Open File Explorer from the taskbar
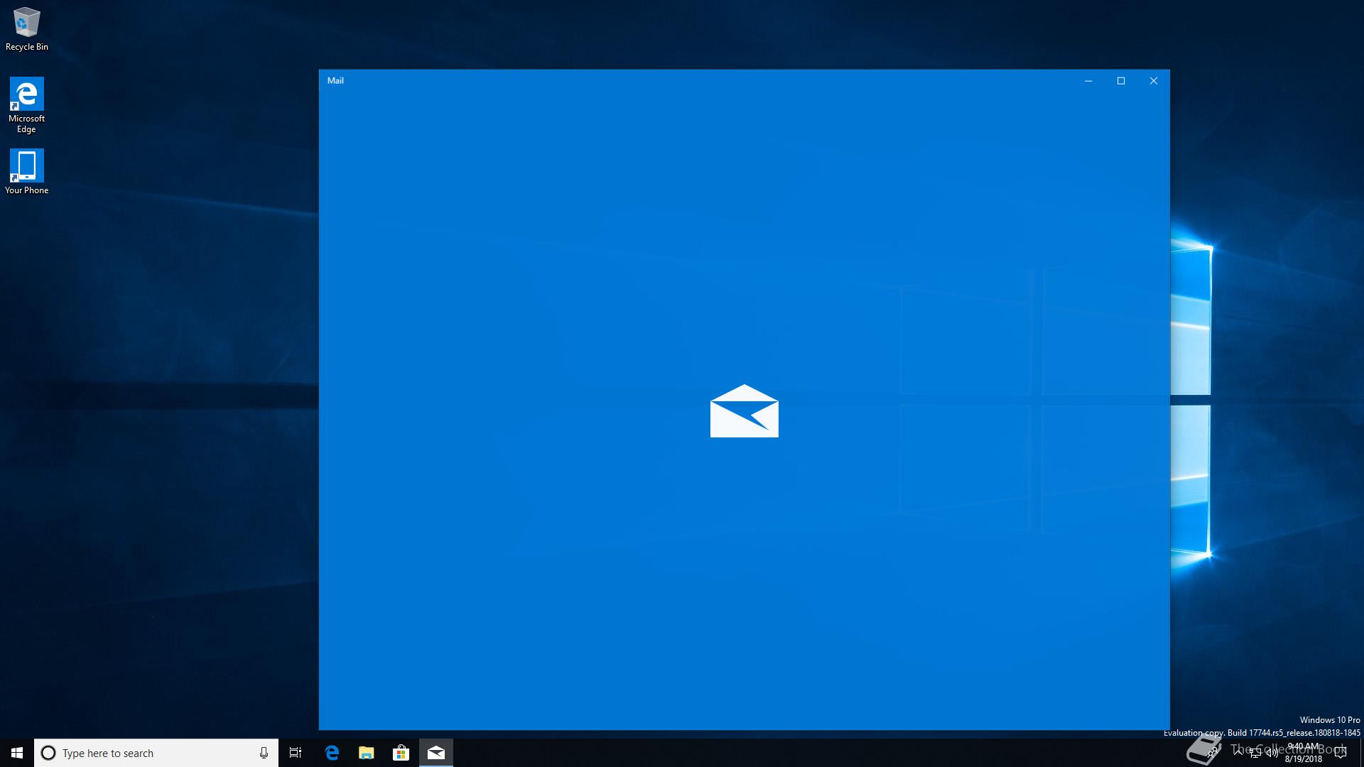The height and width of the screenshot is (767, 1364). [367, 753]
